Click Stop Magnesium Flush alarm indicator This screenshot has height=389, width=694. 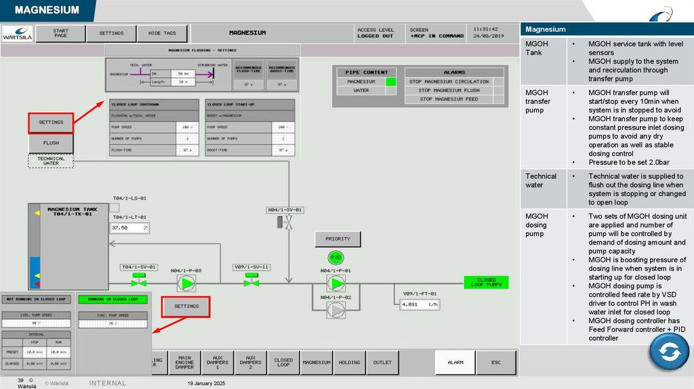(x=498, y=90)
